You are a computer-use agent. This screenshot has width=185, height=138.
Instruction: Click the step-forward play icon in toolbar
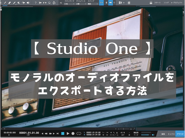tap(40, 3)
